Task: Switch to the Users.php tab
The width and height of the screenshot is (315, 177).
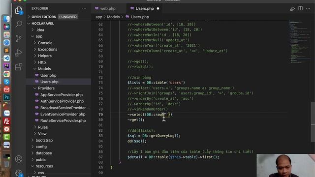Action: (x=145, y=9)
